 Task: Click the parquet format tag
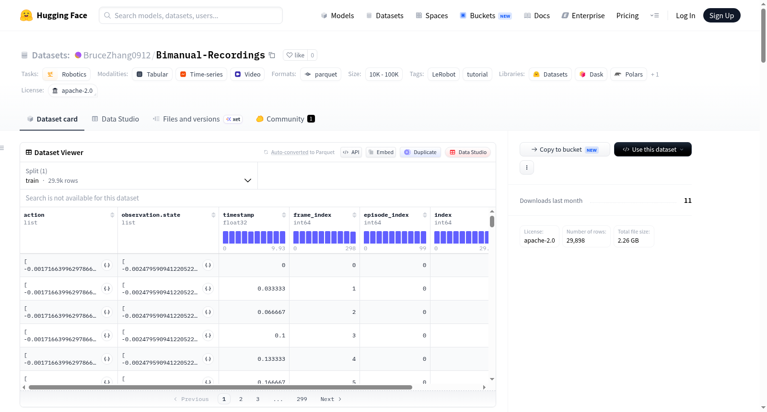click(321, 74)
